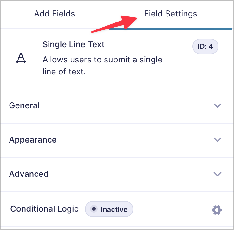Click the Appearance section heading
Viewport: 234px width, 230px height.
coord(33,140)
